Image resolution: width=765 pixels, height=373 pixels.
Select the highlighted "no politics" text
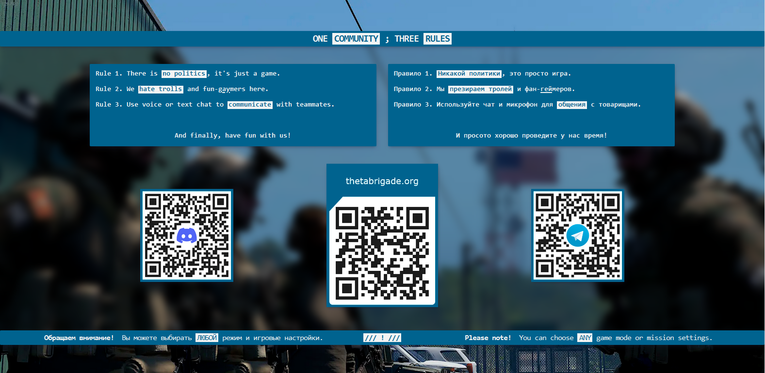click(184, 74)
